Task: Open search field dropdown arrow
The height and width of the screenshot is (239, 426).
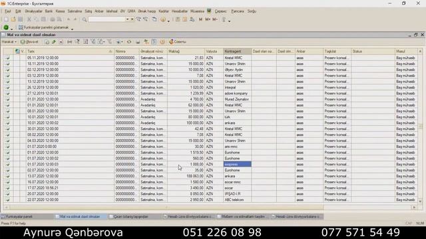Action: pos(127,19)
